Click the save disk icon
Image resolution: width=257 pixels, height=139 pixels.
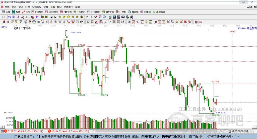click(x=123, y=17)
